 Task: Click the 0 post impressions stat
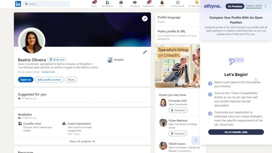point(79,124)
